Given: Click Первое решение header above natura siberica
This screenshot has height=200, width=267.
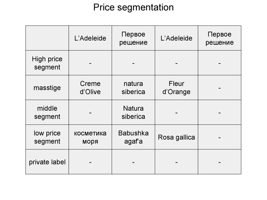Looking at the screenshot, I should pyautogui.click(x=133, y=38).
